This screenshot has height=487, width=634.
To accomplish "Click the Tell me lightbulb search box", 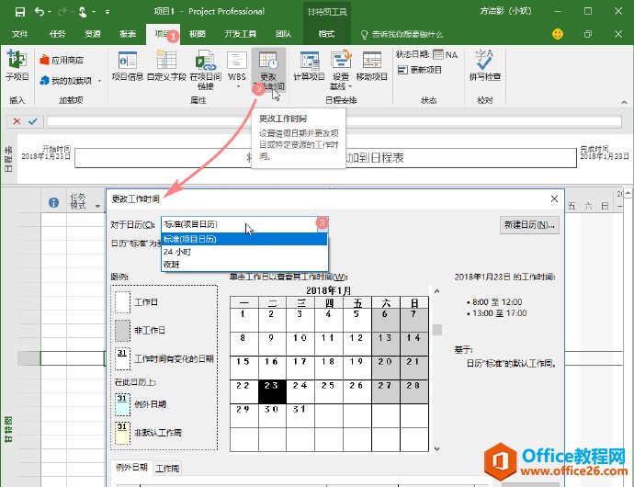I will pyautogui.click(x=402, y=34).
